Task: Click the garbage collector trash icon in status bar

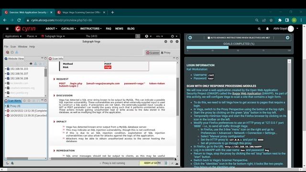Action: [166, 163]
